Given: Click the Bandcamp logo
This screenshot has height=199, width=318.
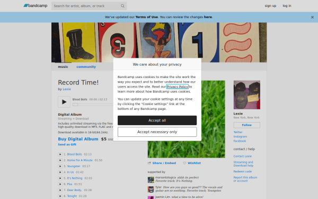Looking at the screenshot, I should (x=36, y=6).
